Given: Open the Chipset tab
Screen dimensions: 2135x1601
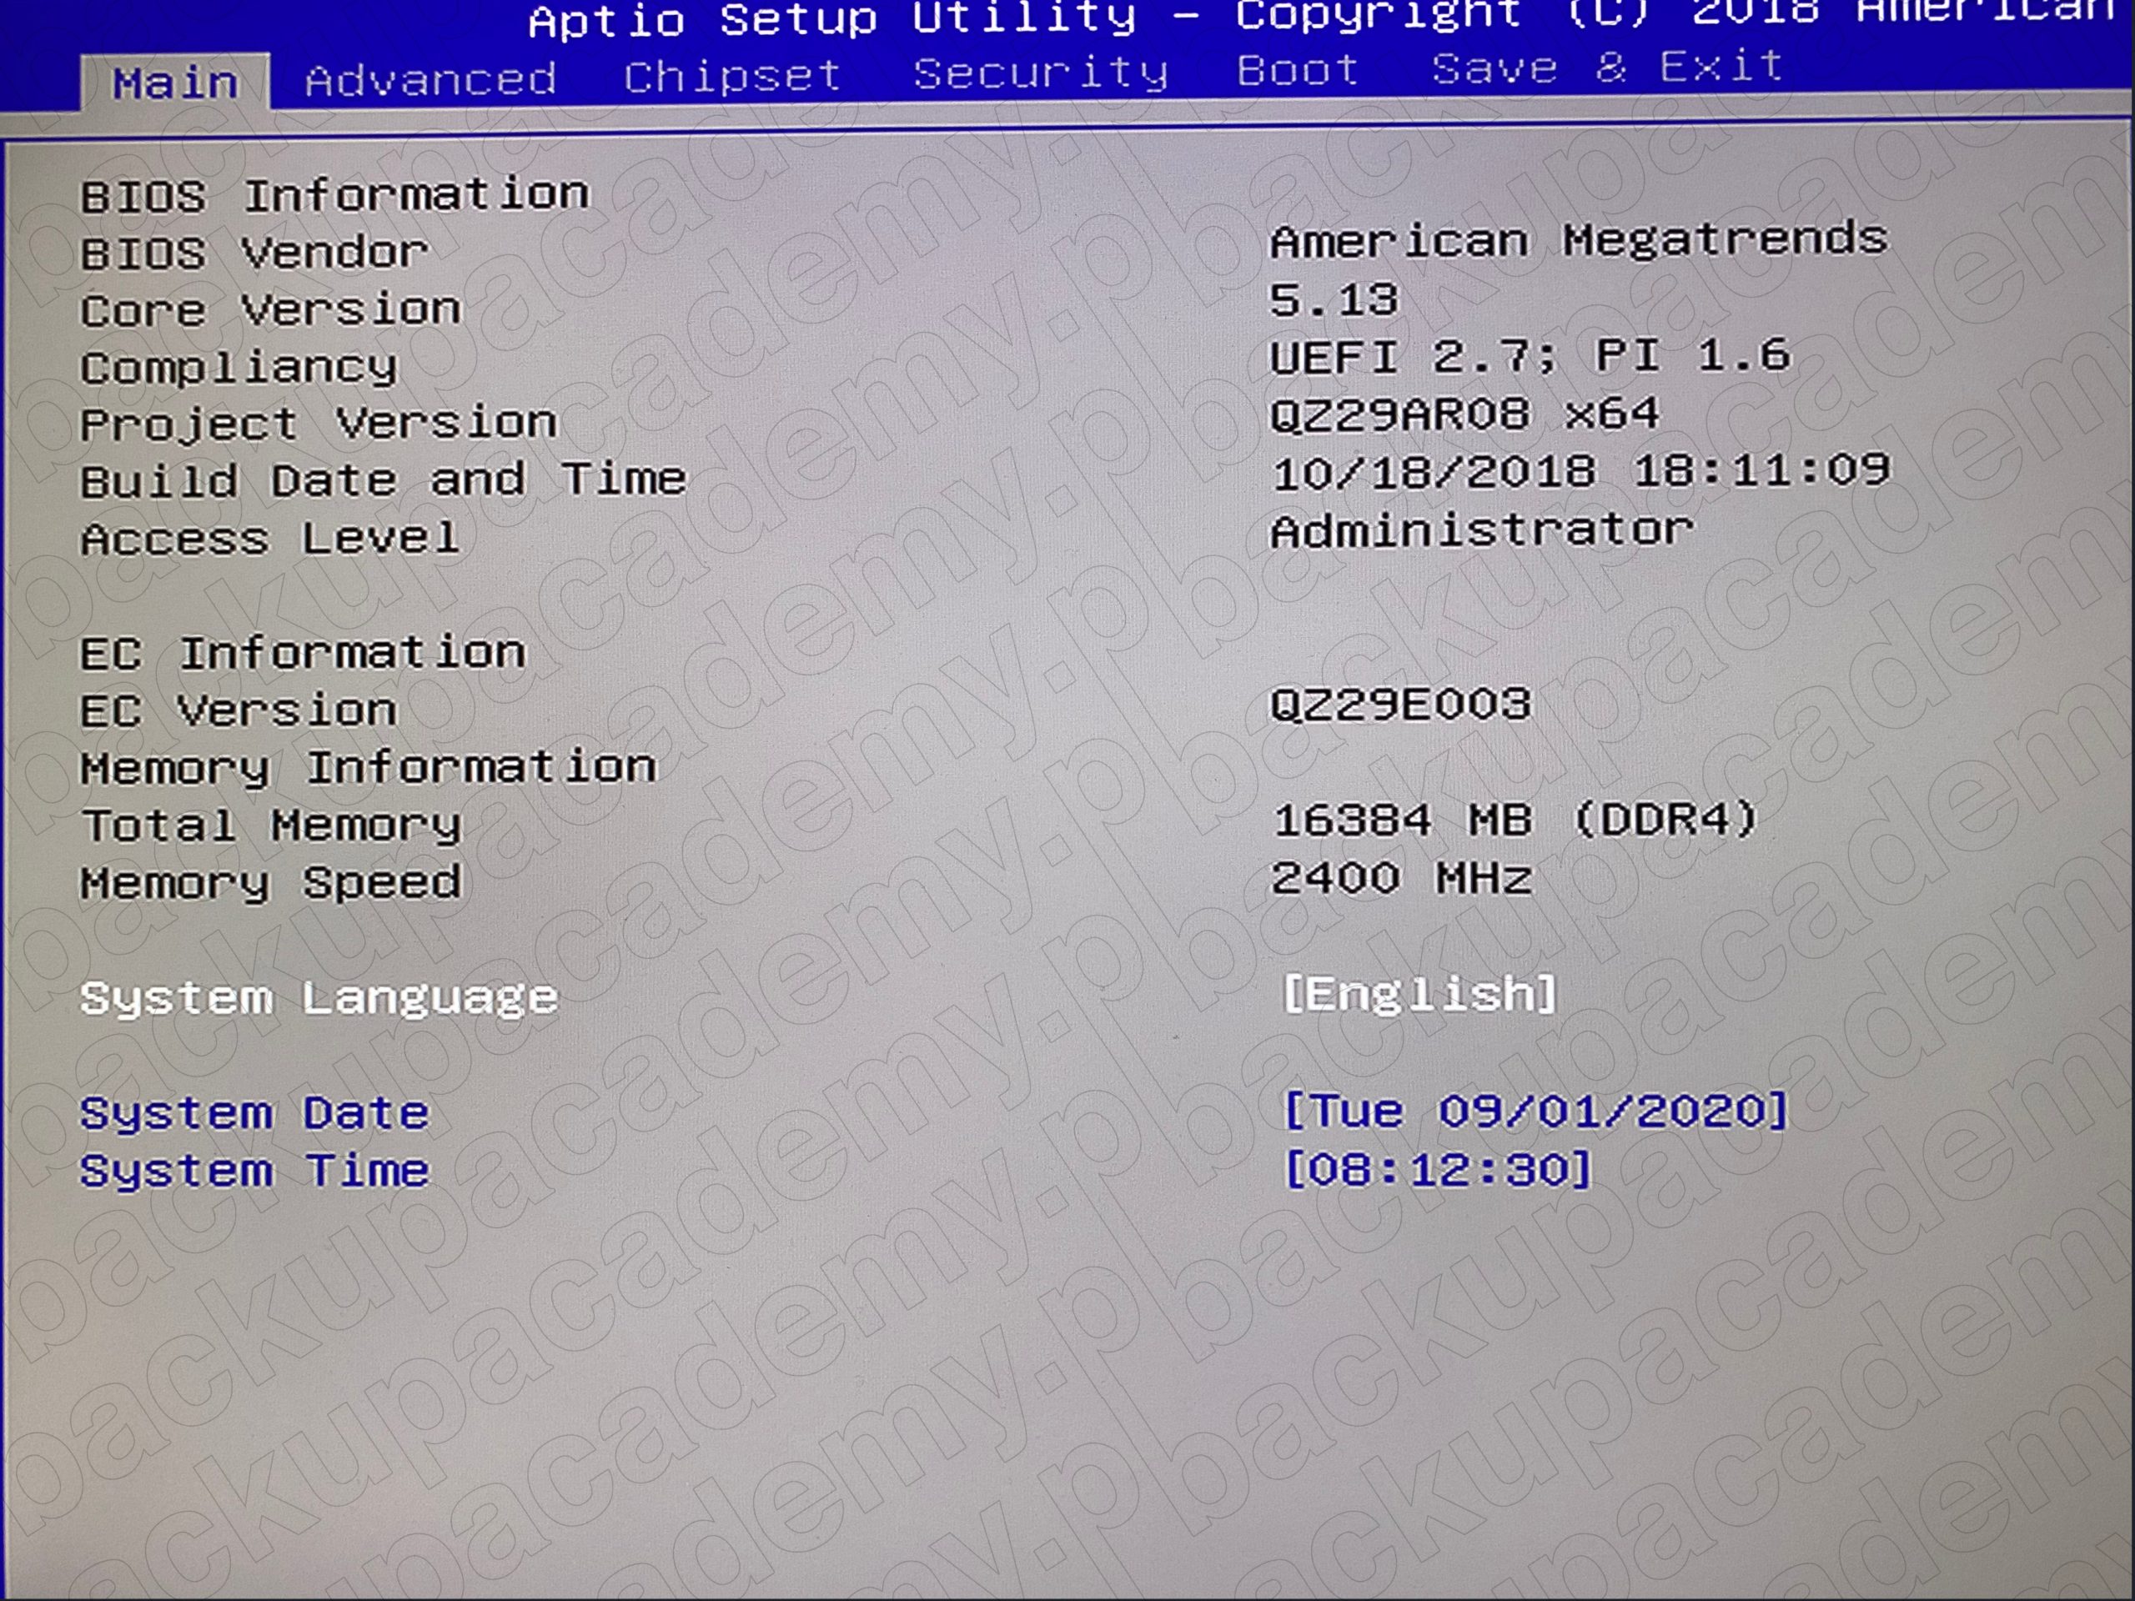Looking at the screenshot, I should pyautogui.click(x=732, y=76).
